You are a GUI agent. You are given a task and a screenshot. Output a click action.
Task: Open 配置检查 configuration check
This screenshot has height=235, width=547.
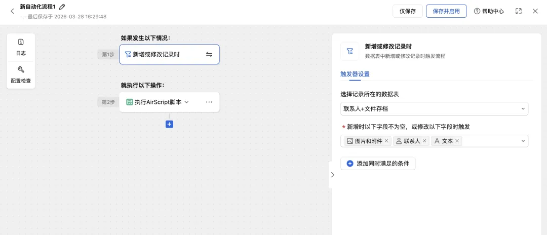coord(21,74)
